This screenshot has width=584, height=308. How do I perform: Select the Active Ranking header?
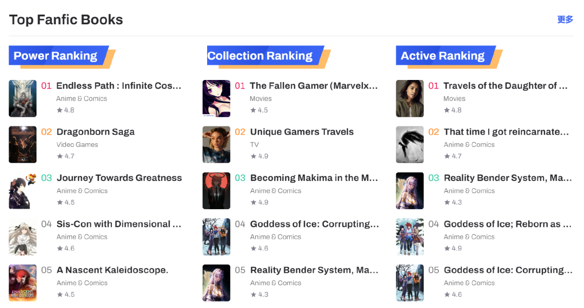coord(443,56)
